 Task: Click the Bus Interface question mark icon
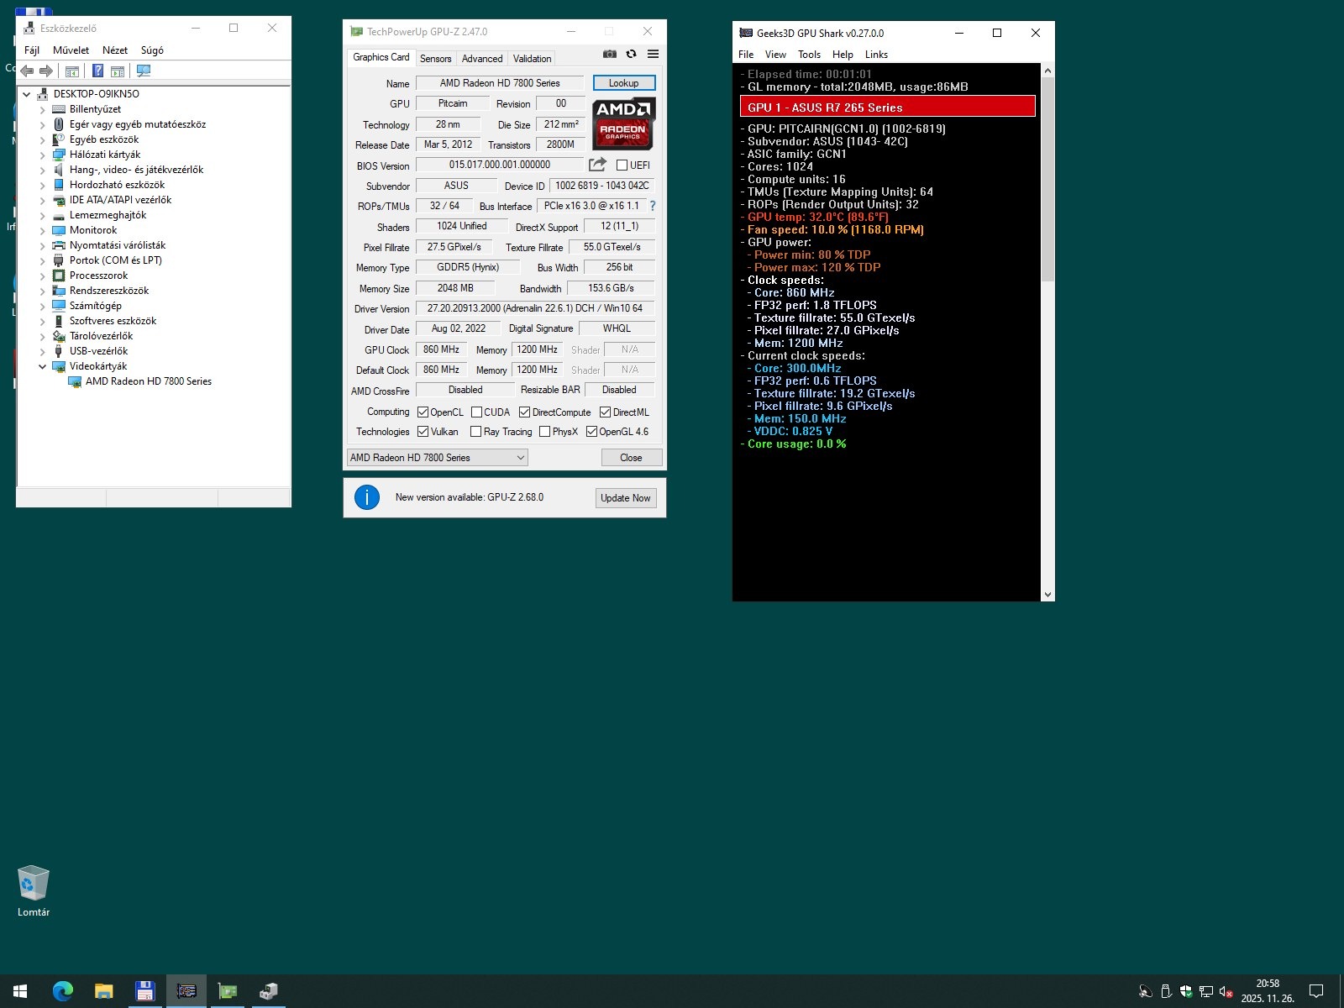[x=653, y=206]
